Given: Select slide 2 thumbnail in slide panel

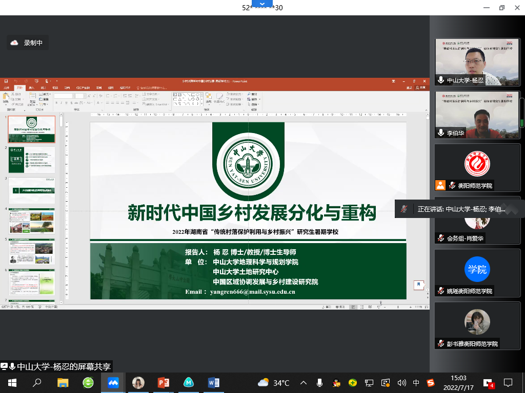Looking at the screenshot, I should click(32, 160).
